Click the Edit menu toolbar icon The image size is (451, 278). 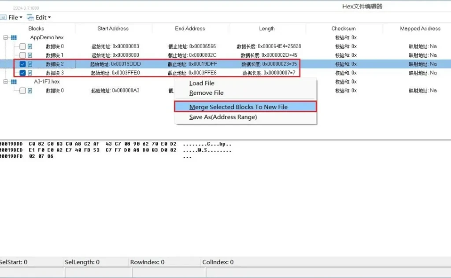(30, 18)
